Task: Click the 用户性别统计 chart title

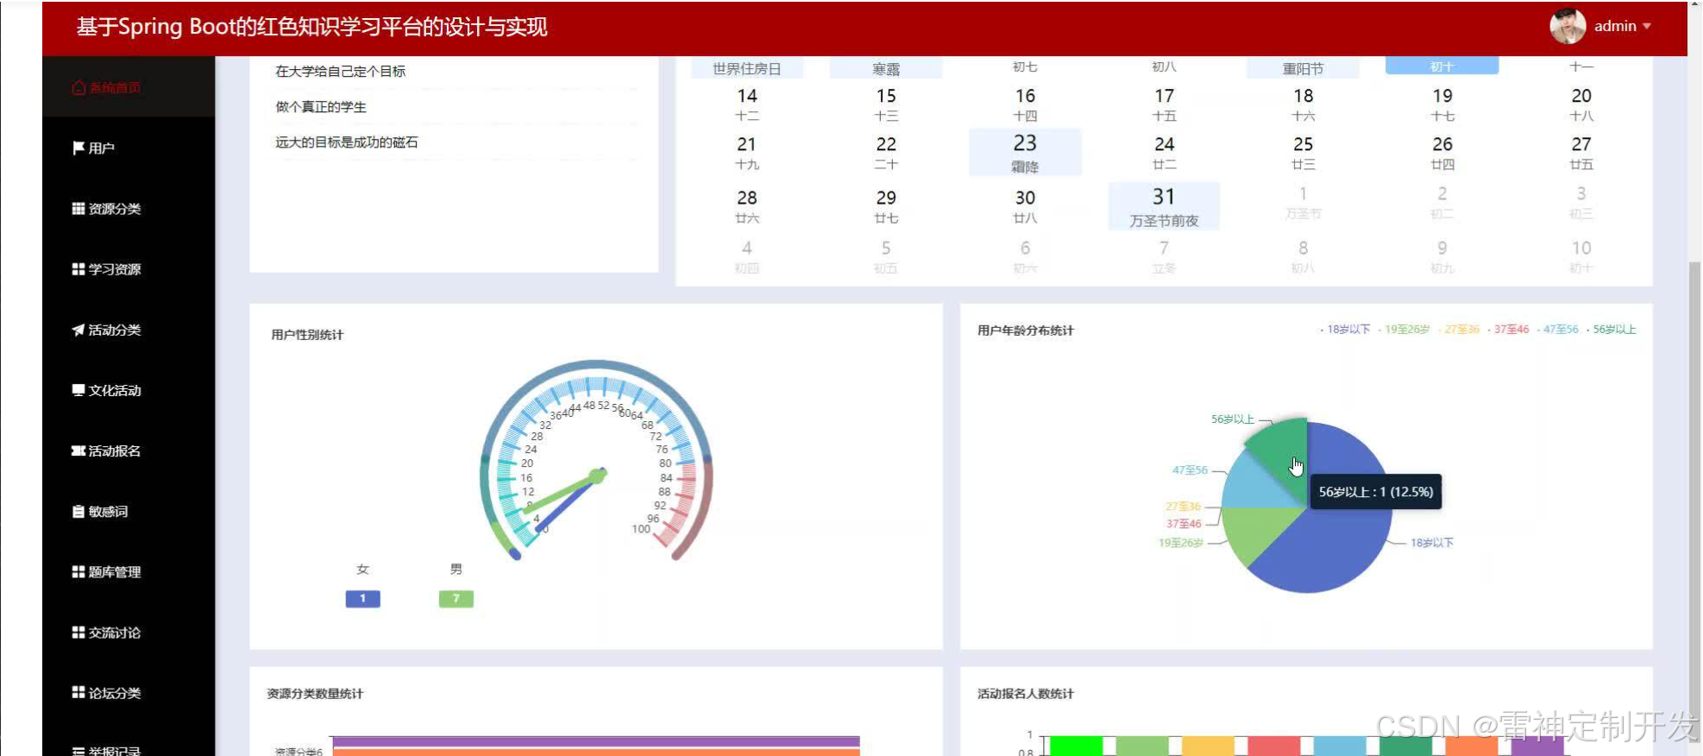Action: coord(307,335)
